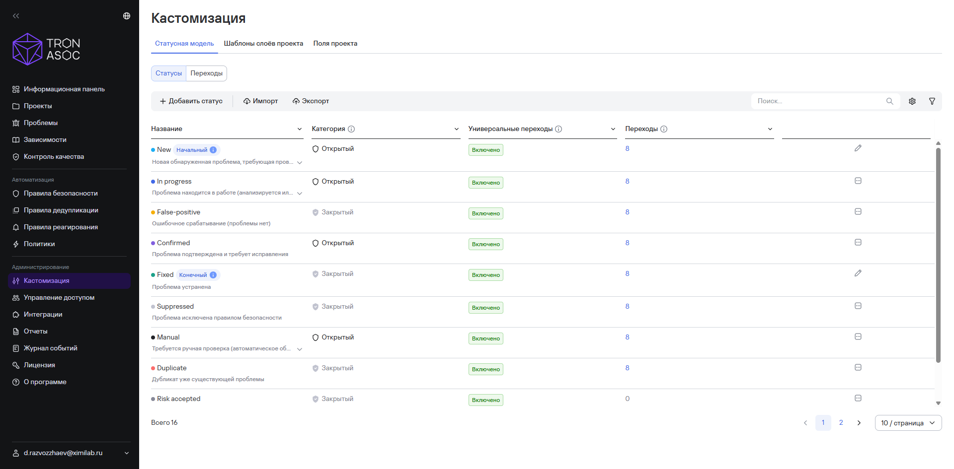Open Правила безопасности
This screenshot has width=954, height=469.
point(61,194)
